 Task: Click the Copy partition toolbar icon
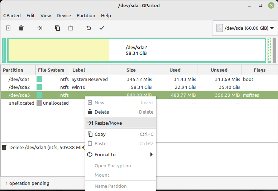tap(57, 28)
